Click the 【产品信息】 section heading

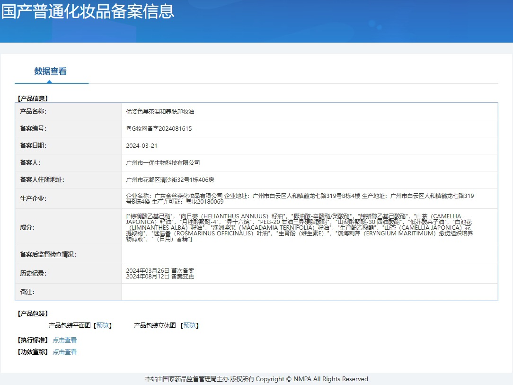coord(33,98)
